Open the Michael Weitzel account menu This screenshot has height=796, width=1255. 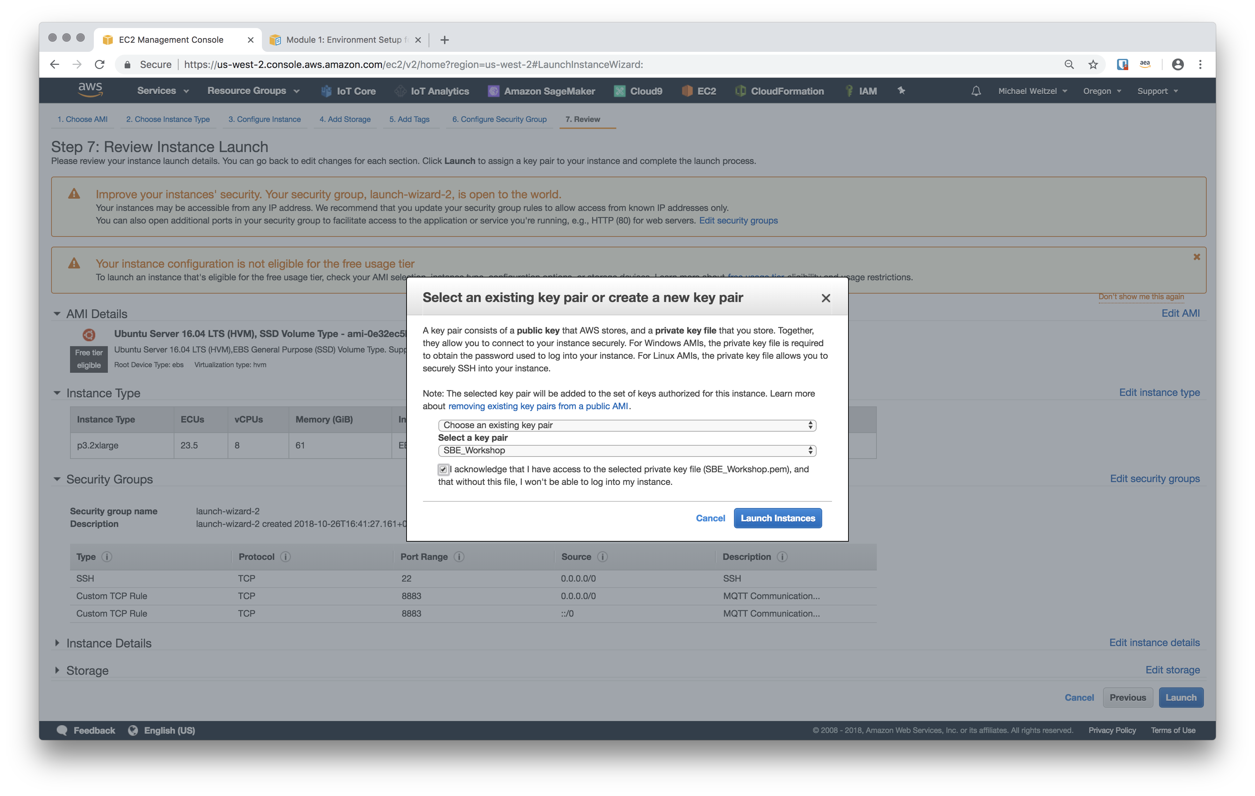pyautogui.click(x=1032, y=91)
